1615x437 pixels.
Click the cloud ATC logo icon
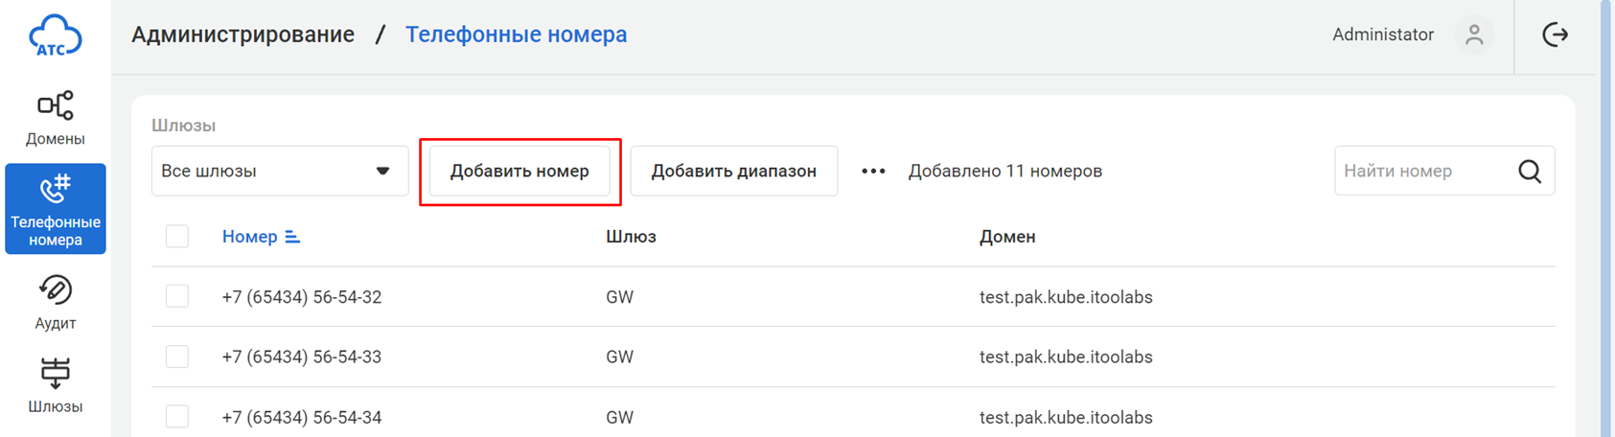coord(55,36)
